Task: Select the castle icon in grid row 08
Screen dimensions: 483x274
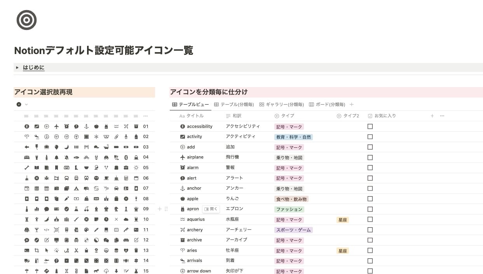Action: coord(106,199)
